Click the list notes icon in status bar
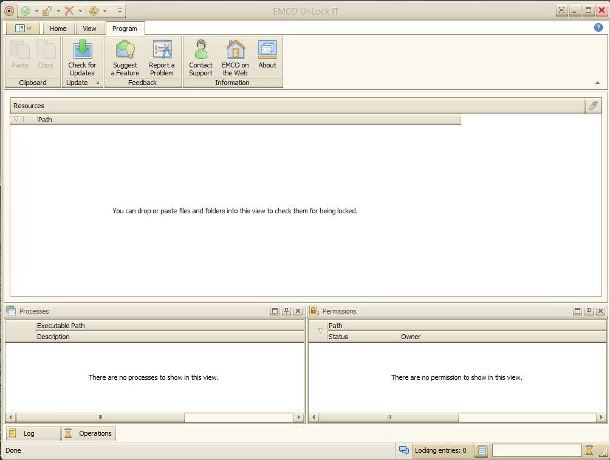Image resolution: width=610 pixels, height=460 pixels. point(482,450)
